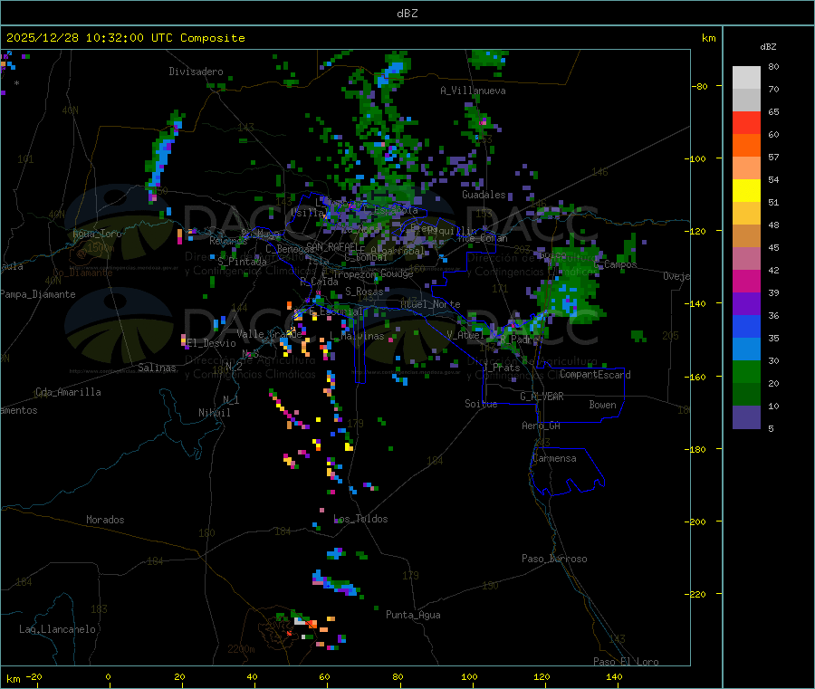Select the yellow 51-54 dBZ legend band
Screen dimensions: 815x689
click(746, 191)
